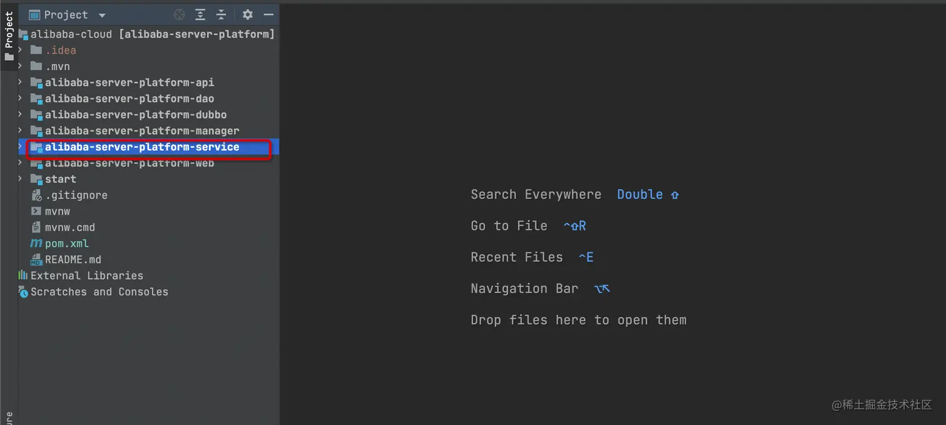Click the alibaba-cloud root folder icon

[24, 34]
